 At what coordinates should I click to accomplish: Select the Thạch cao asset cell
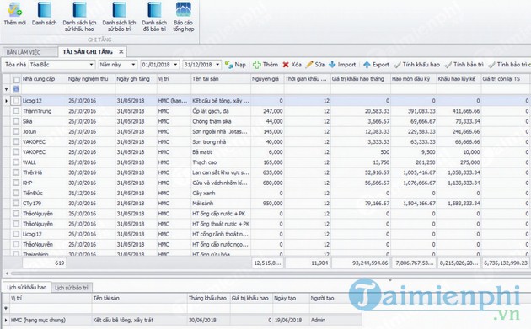point(221,162)
